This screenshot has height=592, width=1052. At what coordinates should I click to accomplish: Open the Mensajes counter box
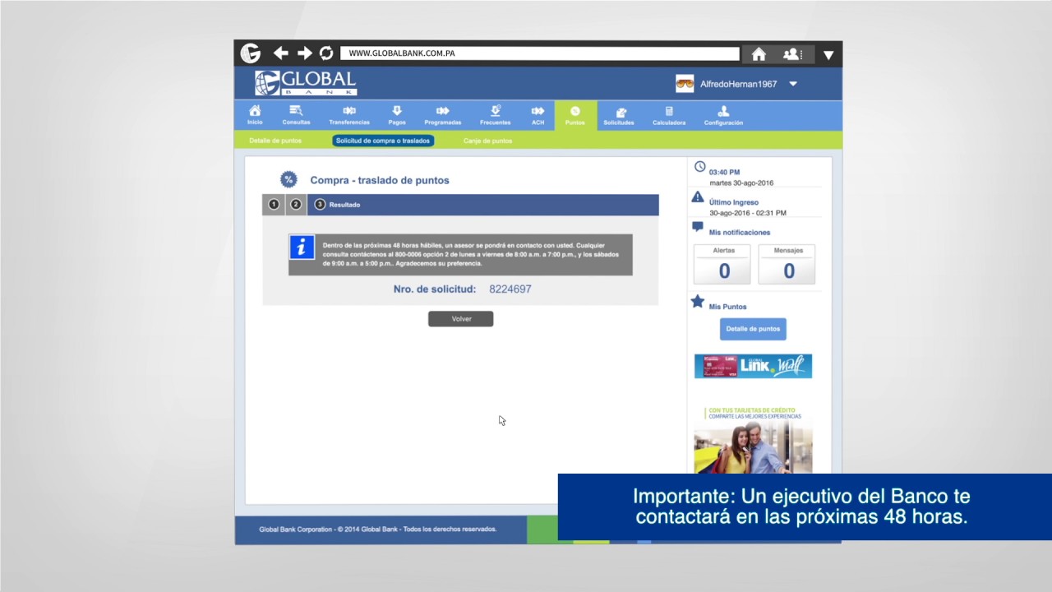[x=788, y=264]
